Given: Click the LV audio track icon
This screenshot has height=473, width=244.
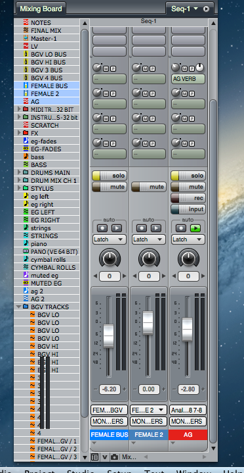Looking at the screenshot, I should tap(26, 46).
